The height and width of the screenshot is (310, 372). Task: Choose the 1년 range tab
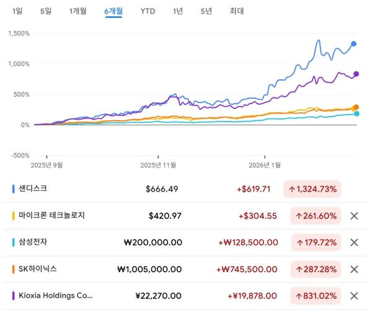(x=178, y=11)
